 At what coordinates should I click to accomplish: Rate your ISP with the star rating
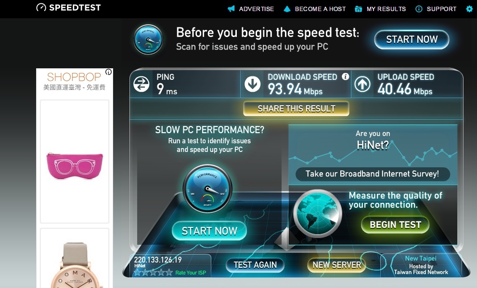154,273
